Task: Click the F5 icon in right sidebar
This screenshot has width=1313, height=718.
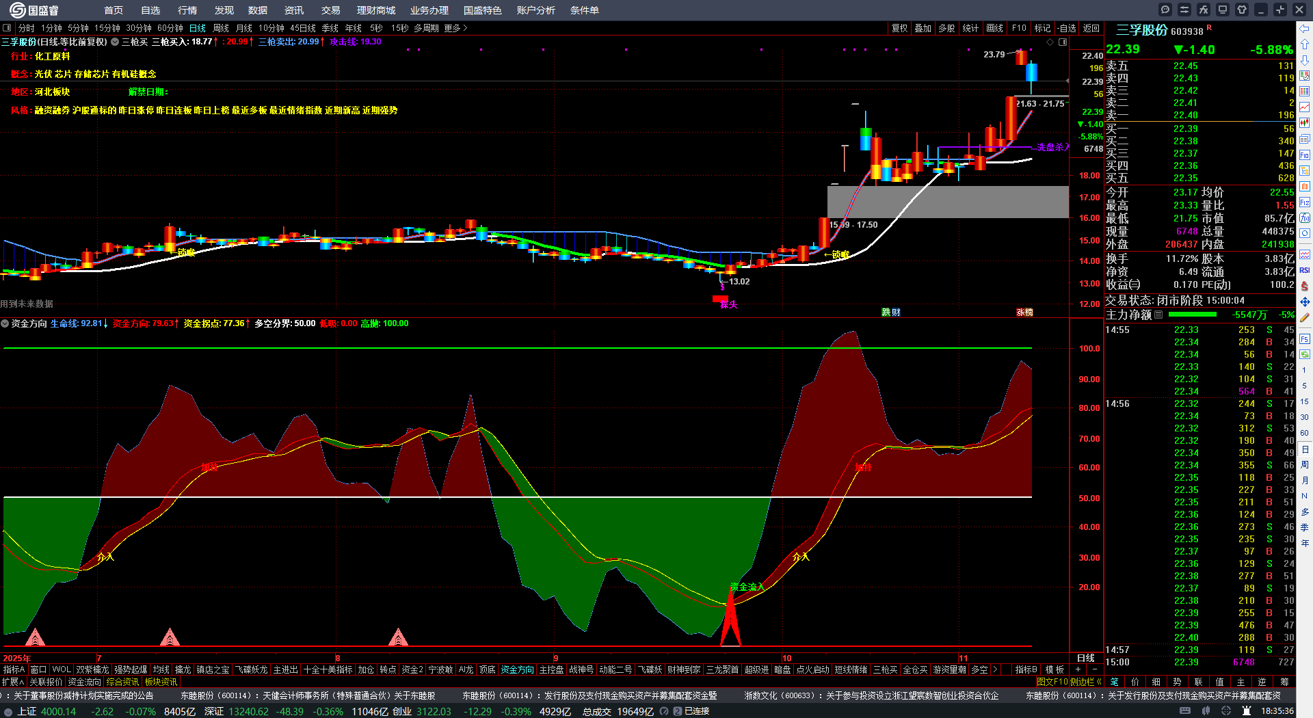Action: coord(1305,339)
